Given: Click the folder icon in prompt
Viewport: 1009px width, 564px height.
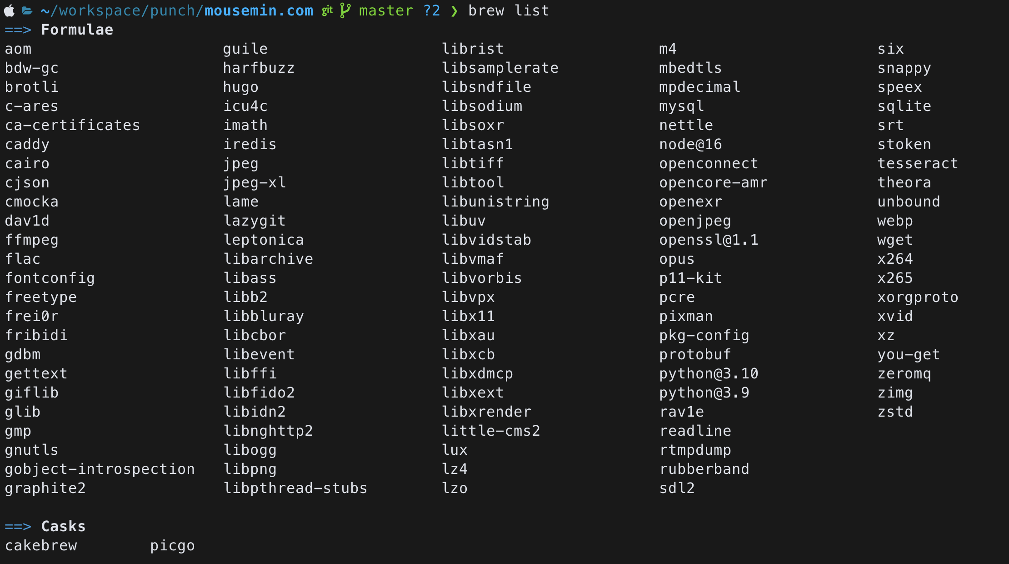Looking at the screenshot, I should click(x=27, y=10).
